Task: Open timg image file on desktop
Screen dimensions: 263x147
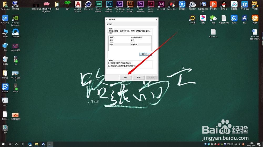Action: (5, 102)
